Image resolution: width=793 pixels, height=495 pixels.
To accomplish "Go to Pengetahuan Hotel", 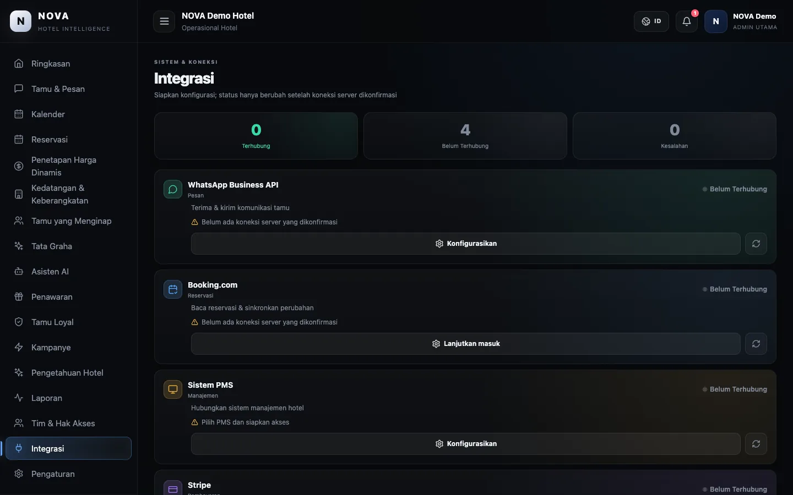I will pyautogui.click(x=68, y=373).
